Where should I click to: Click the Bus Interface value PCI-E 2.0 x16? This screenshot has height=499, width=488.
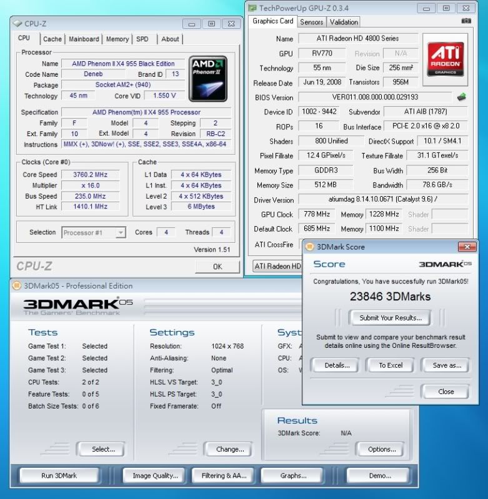(426, 126)
